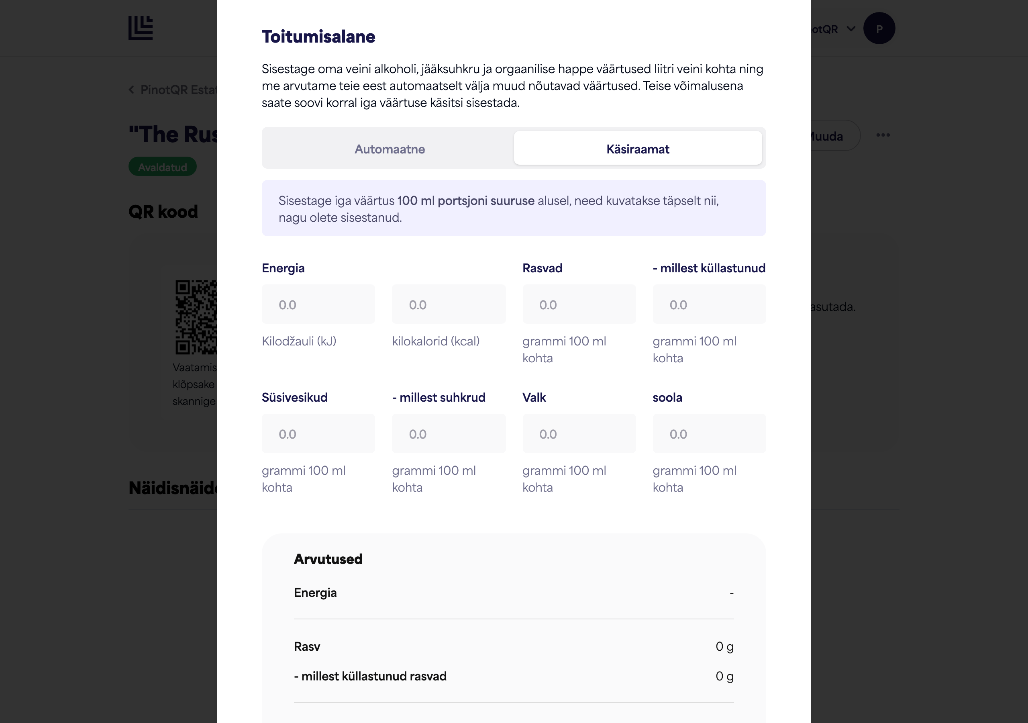The height and width of the screenshot is (723, 1028).
Task: Click the Energia Kilodžauli (kJ) input field
Action: (x=318, y=304)
